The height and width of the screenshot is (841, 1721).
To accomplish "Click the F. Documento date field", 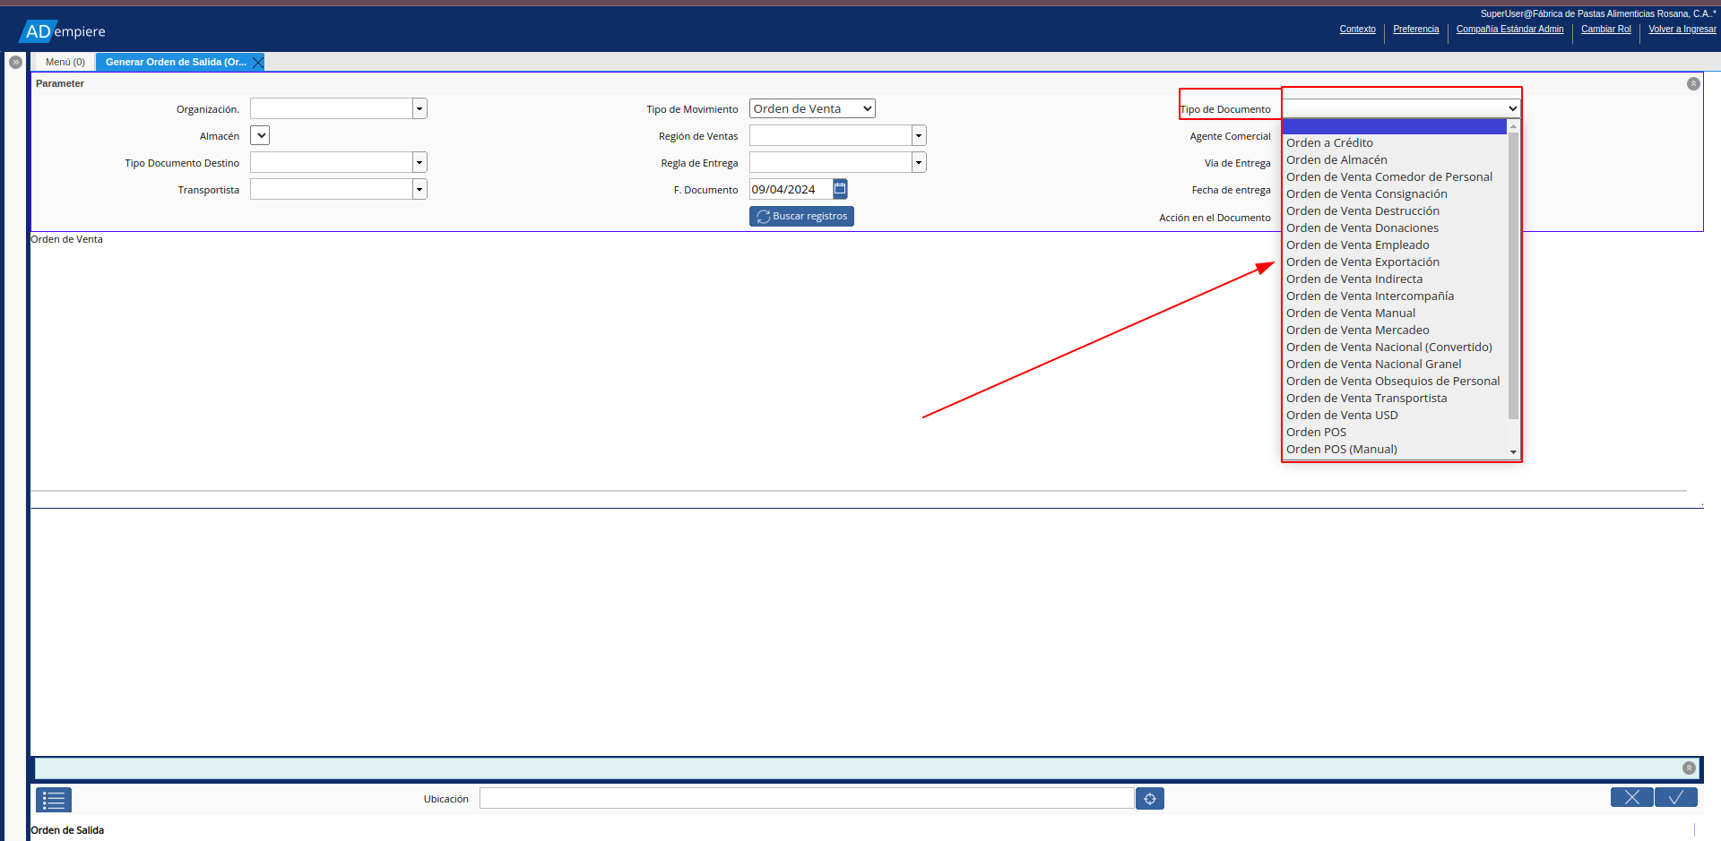I will pos(791,189).
